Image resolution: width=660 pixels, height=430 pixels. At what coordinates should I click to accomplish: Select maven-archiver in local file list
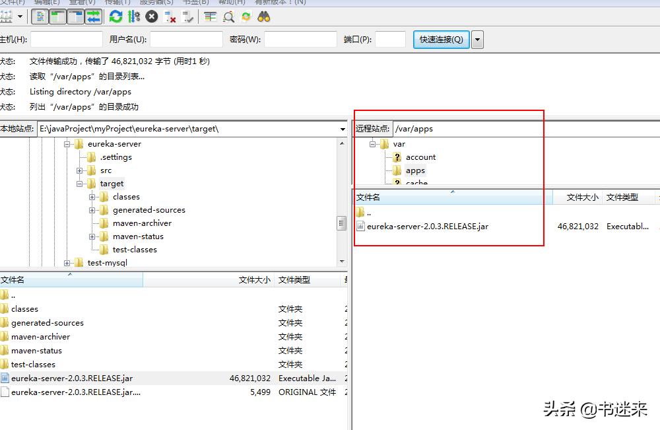tap(174, 337)
